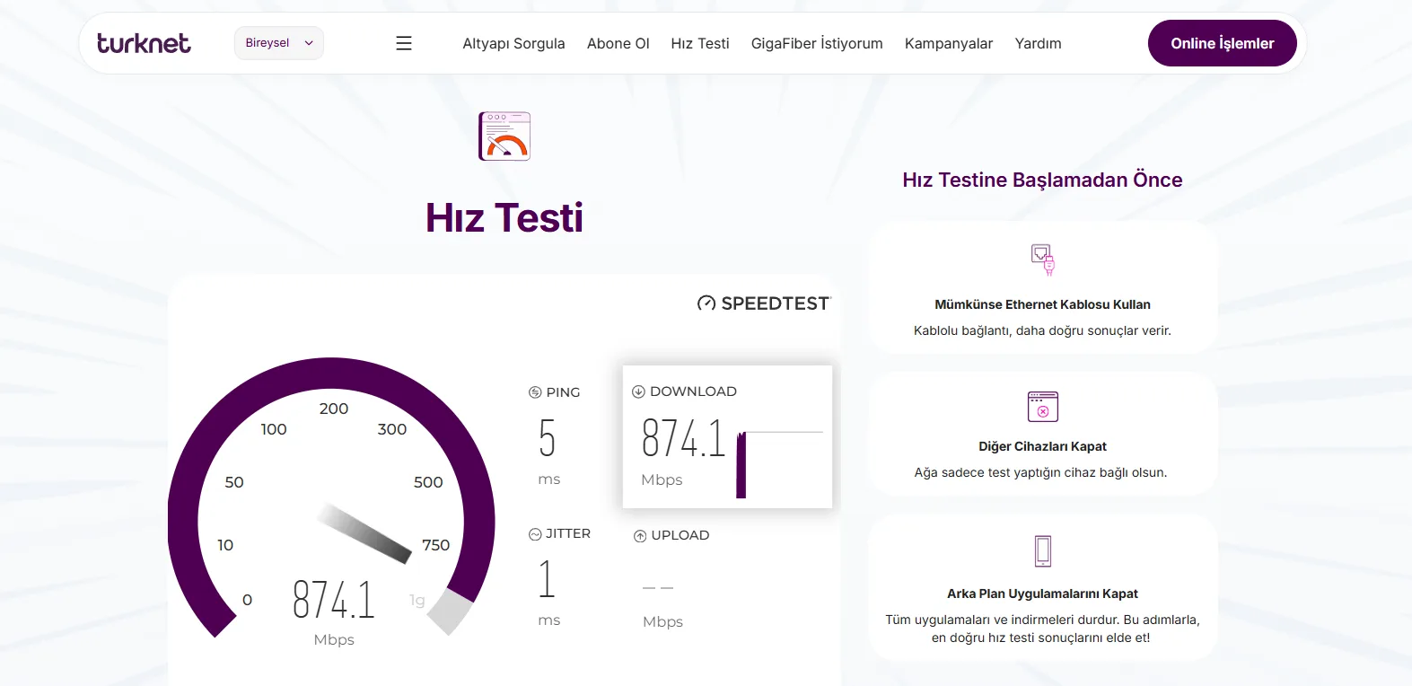Click the PING icon label

[x=535, y=392]
